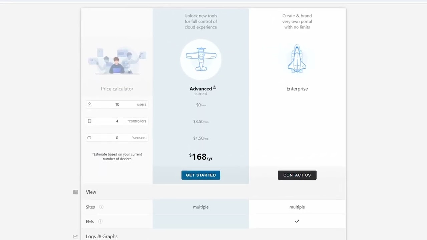Click the user icon beside Advanced label
The height and width of the screenshot is (240, 427).
215,87
